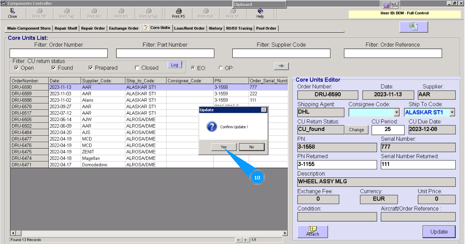465x244 pixels.
Task: Expand the Consignee Code dropdown
Action: [397, 112]
